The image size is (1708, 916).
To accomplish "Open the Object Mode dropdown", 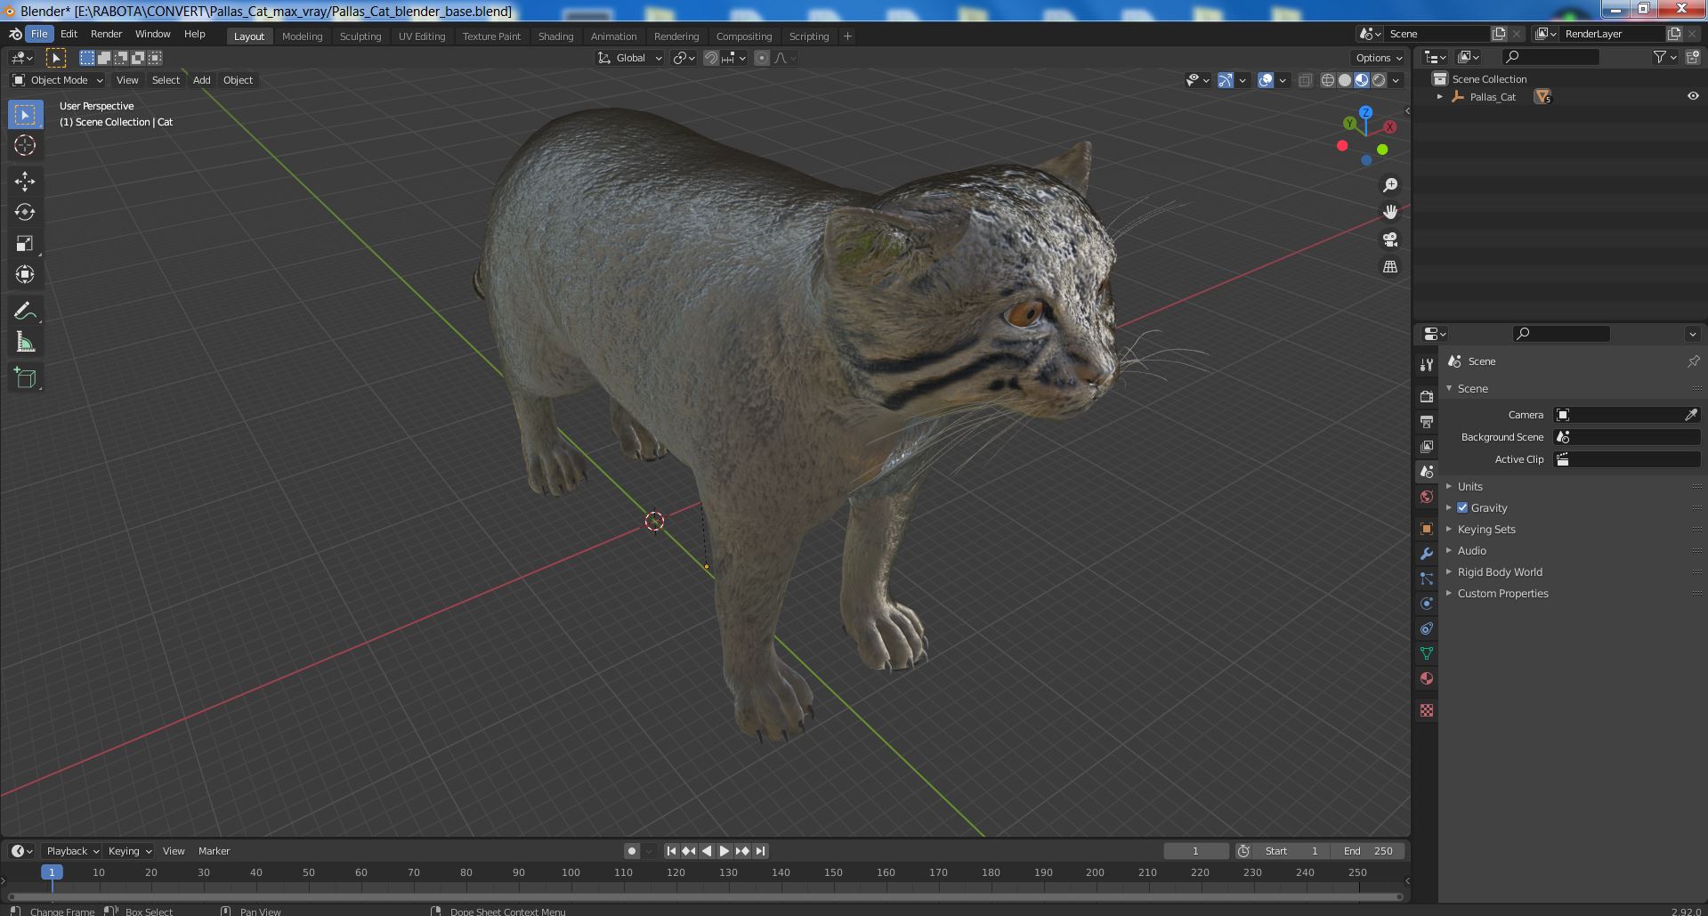I will pos(58,80).
